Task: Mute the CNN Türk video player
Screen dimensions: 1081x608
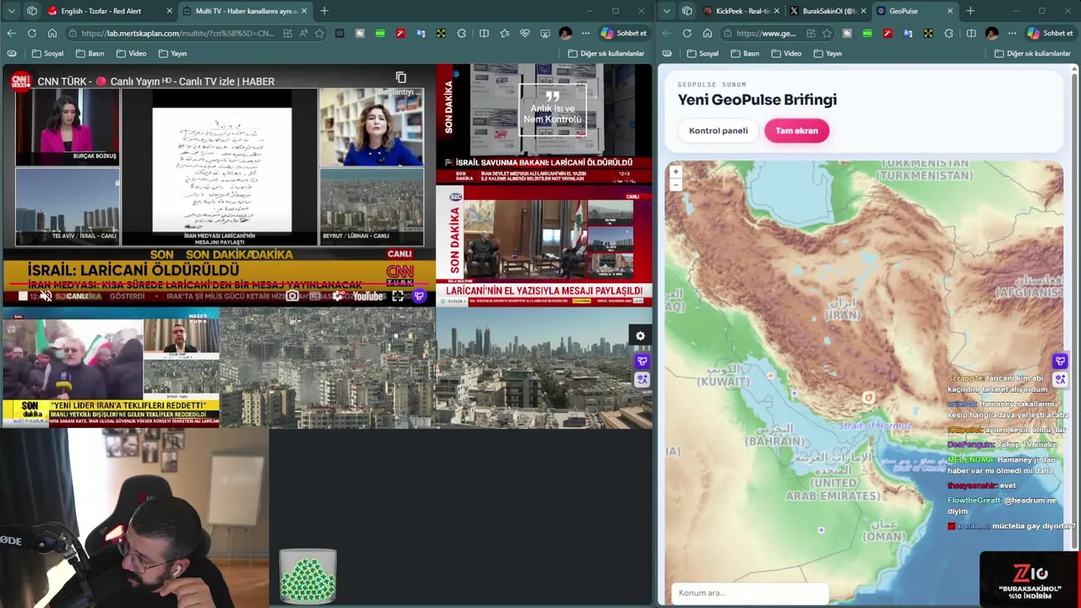Action: pyautogui.click(x=46, y=296)
